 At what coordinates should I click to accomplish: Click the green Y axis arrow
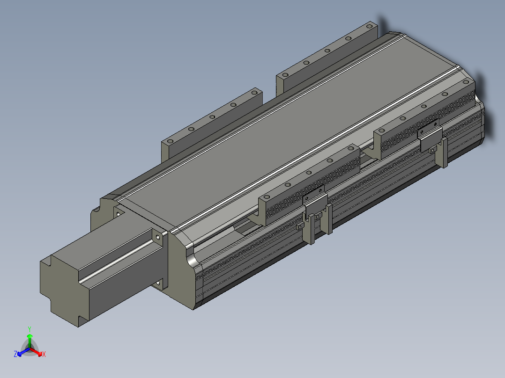pyautogui.click(x=30, y=339)
